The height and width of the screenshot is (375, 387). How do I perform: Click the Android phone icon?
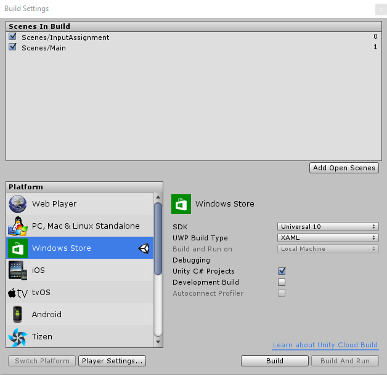[x=17, y=314]
